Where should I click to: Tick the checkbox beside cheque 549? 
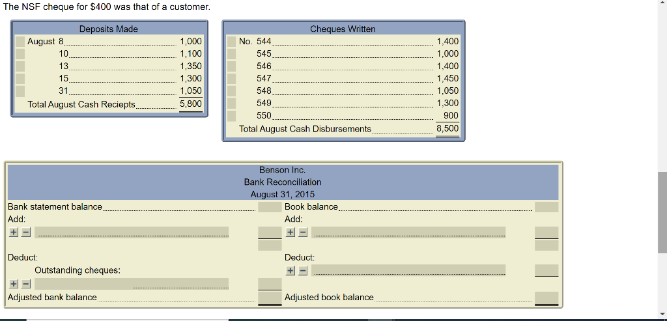click(x=231, y=103)
